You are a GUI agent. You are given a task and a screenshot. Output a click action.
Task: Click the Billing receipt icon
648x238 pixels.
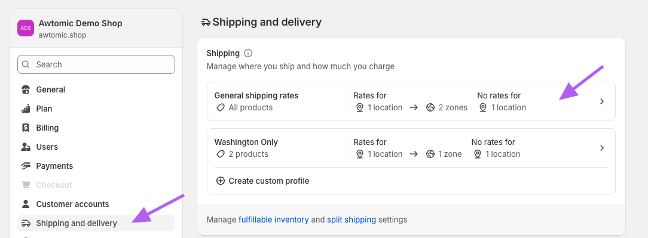[x=26, y=128]
